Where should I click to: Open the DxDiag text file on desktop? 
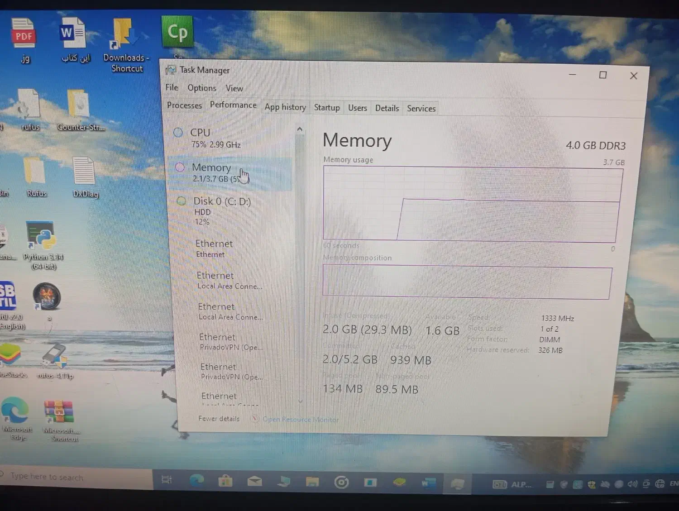[x=84, y=172]
